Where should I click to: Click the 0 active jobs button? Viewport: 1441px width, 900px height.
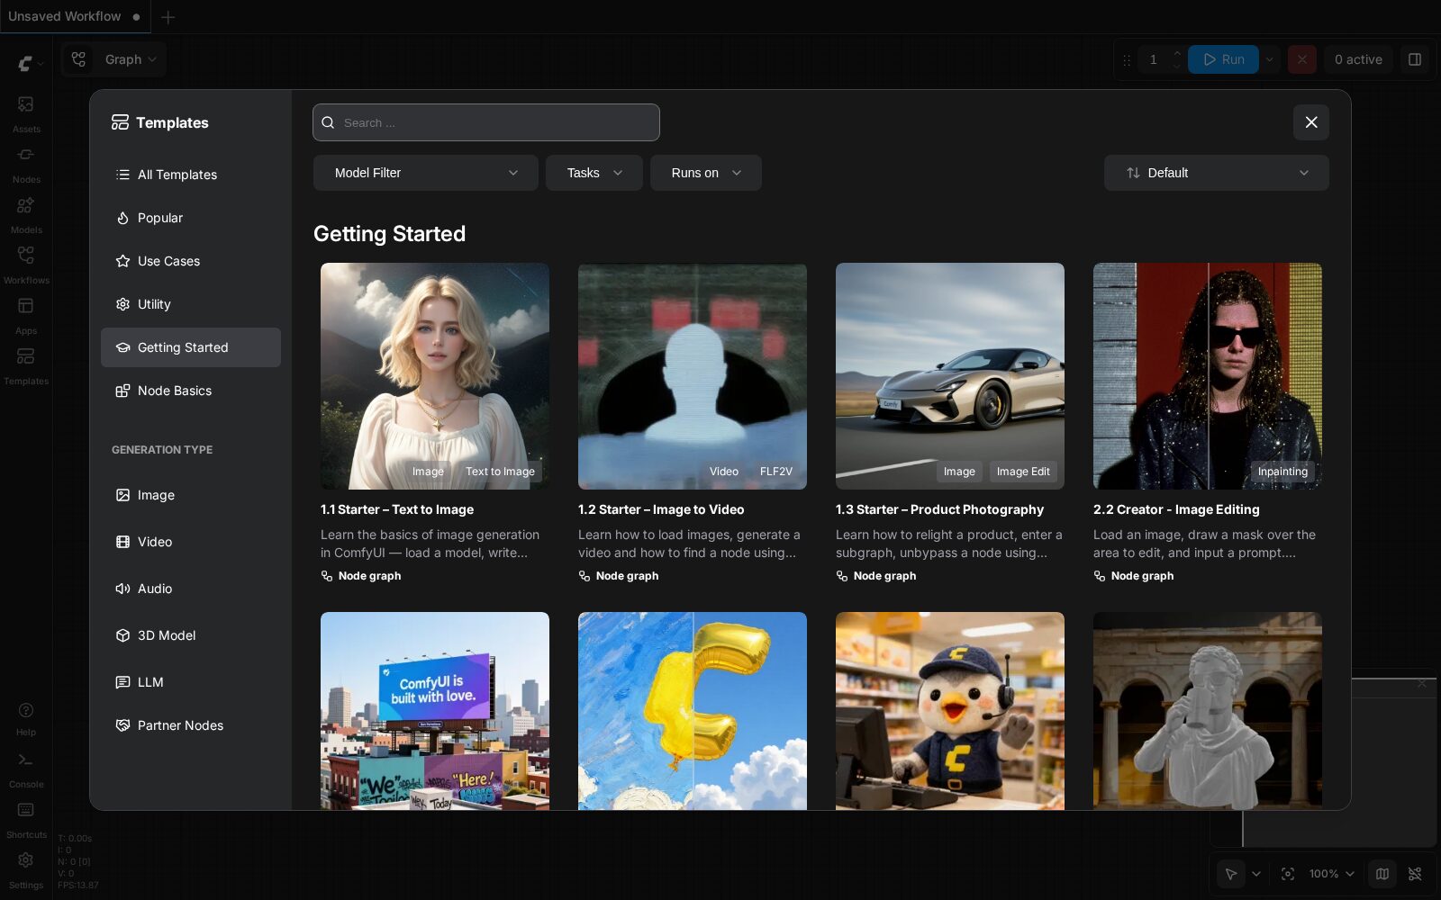click(x=1358, y=59)
